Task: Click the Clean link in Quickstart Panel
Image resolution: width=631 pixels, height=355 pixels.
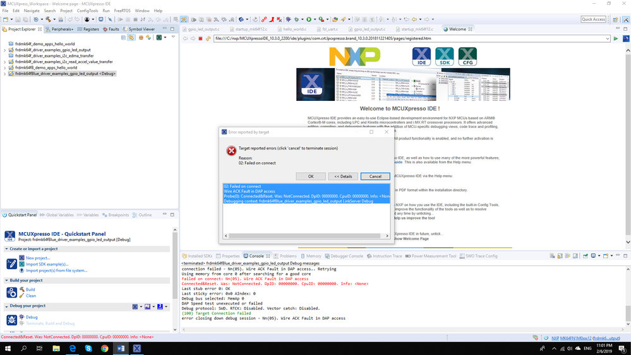Action: (x=31, y=296)
